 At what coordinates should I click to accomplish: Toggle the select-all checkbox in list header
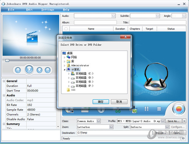pyautogui.click(x=66, y=29)
